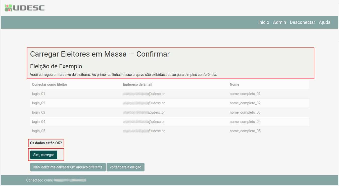Screen dimensions: 339x186
Task: Open the Início navigation link
Action: point(264,22)
